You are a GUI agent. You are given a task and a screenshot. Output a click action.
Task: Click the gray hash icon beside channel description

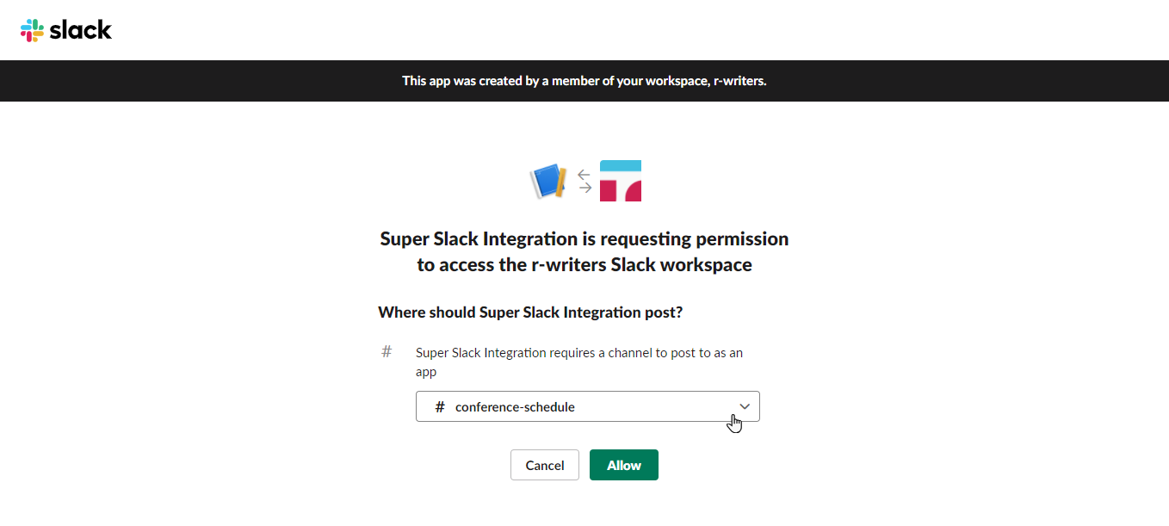point(387,351)
